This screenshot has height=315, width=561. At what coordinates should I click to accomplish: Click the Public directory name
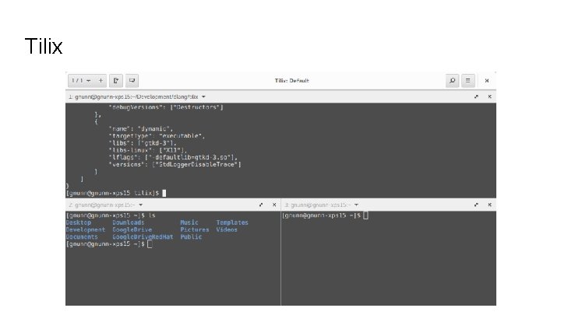click(x=191, y=236)
